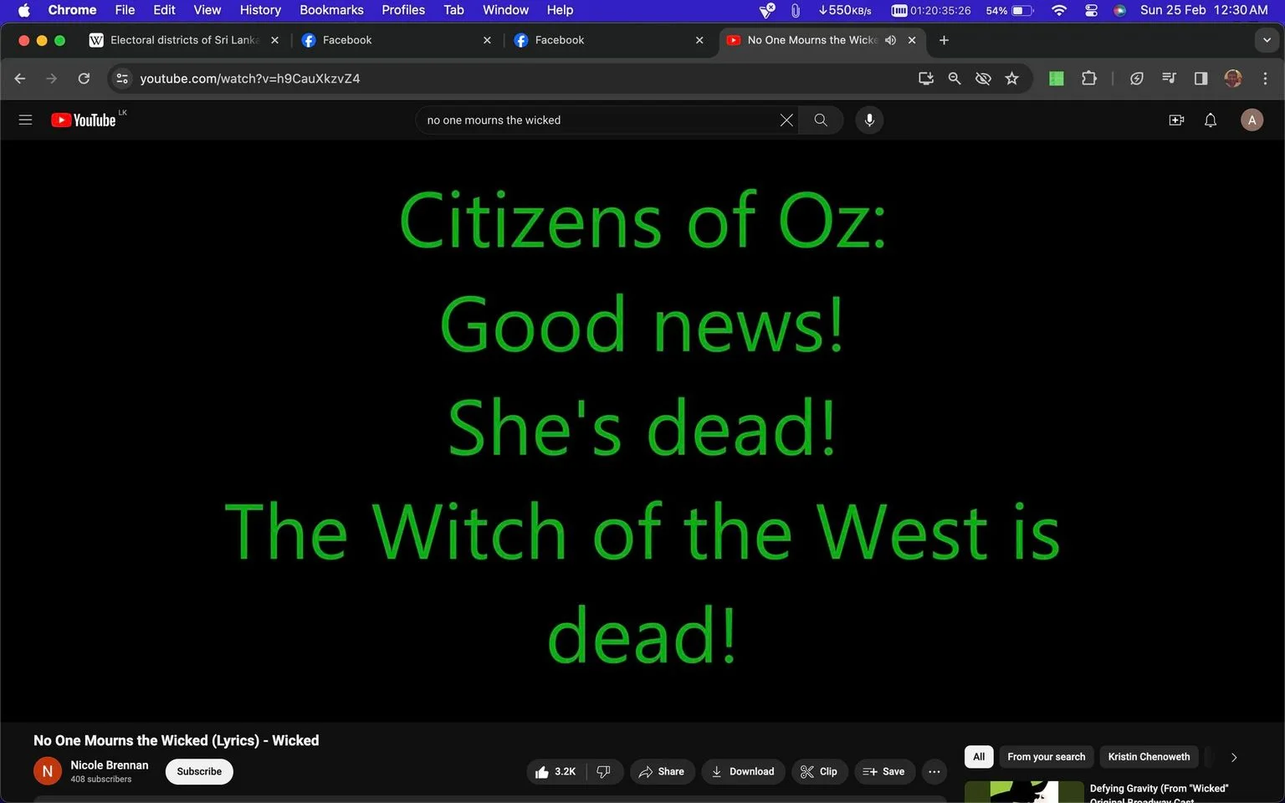Click the search magnifier button
Viewport: 1285px width, 803px height.
coord(821,120)
